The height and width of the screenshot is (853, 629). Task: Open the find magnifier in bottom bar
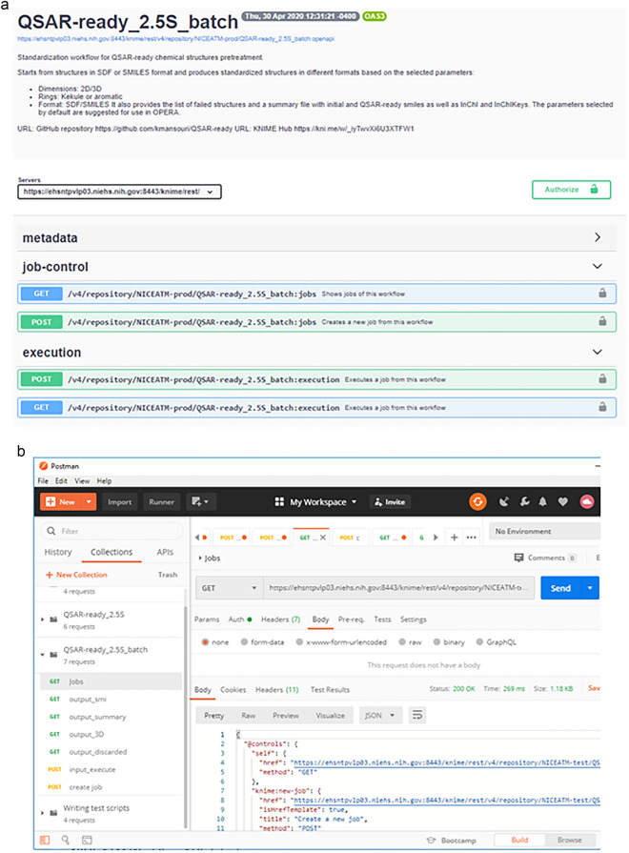[x=66, y=840]
